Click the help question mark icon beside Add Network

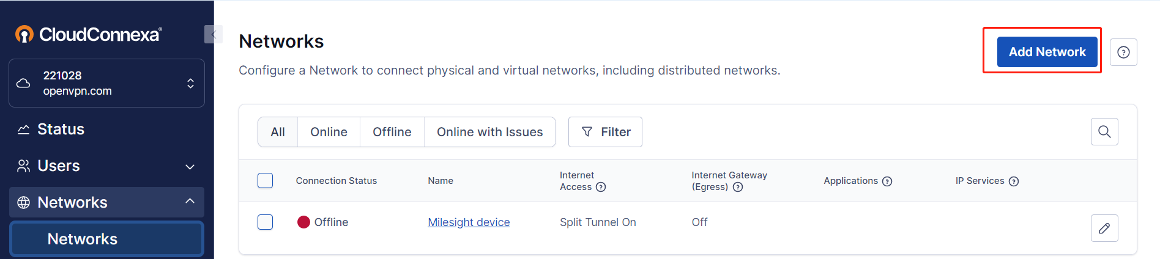coord(1123,53)
